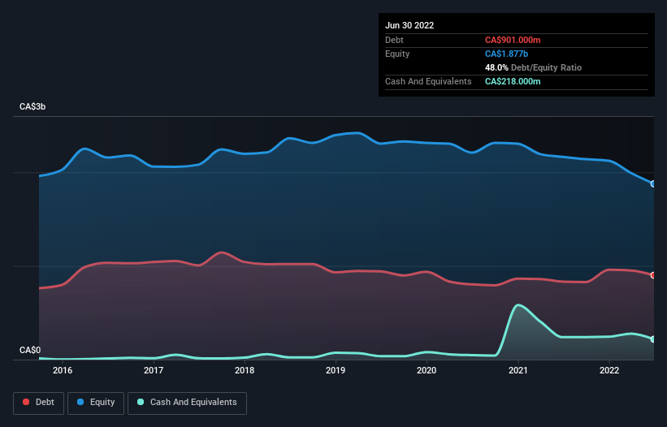Click the blue dot in Equity legend
Viewport: 667px width, 427px height.
point(80,402)
